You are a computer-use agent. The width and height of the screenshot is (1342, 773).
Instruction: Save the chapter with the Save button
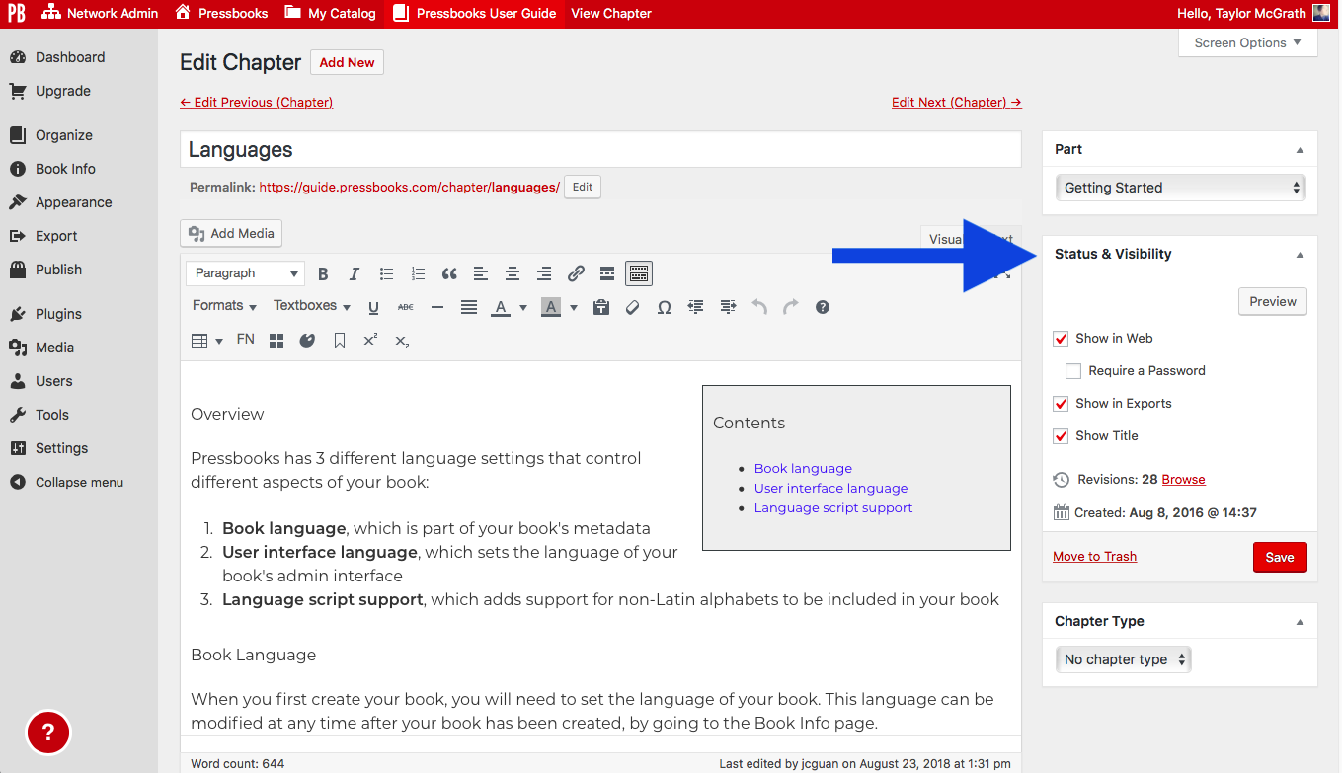(x=1280, y=557)
